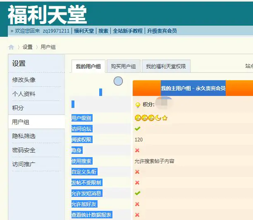Switch to 购买用户组 tab

pyautogui.click(x=124, y=66)
